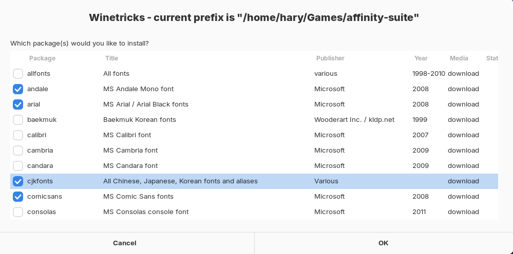
Task: Sort by Publisher column header
Action: tap(330, 58)
